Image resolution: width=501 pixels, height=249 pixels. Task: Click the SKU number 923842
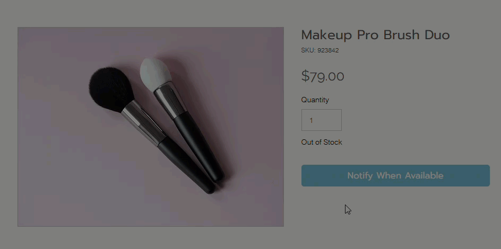328,51
